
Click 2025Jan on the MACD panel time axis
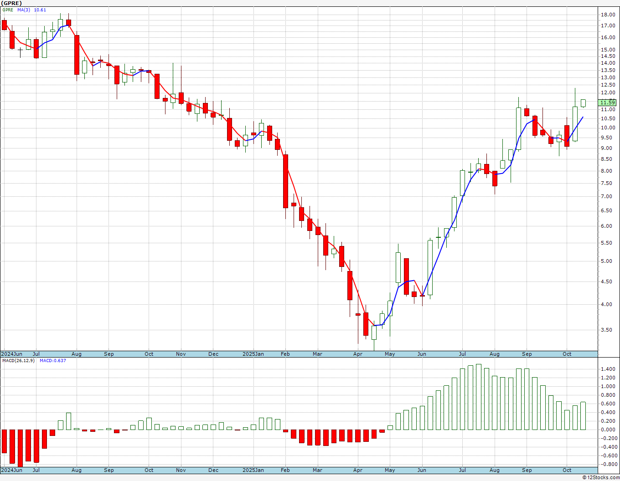(253, 470)
